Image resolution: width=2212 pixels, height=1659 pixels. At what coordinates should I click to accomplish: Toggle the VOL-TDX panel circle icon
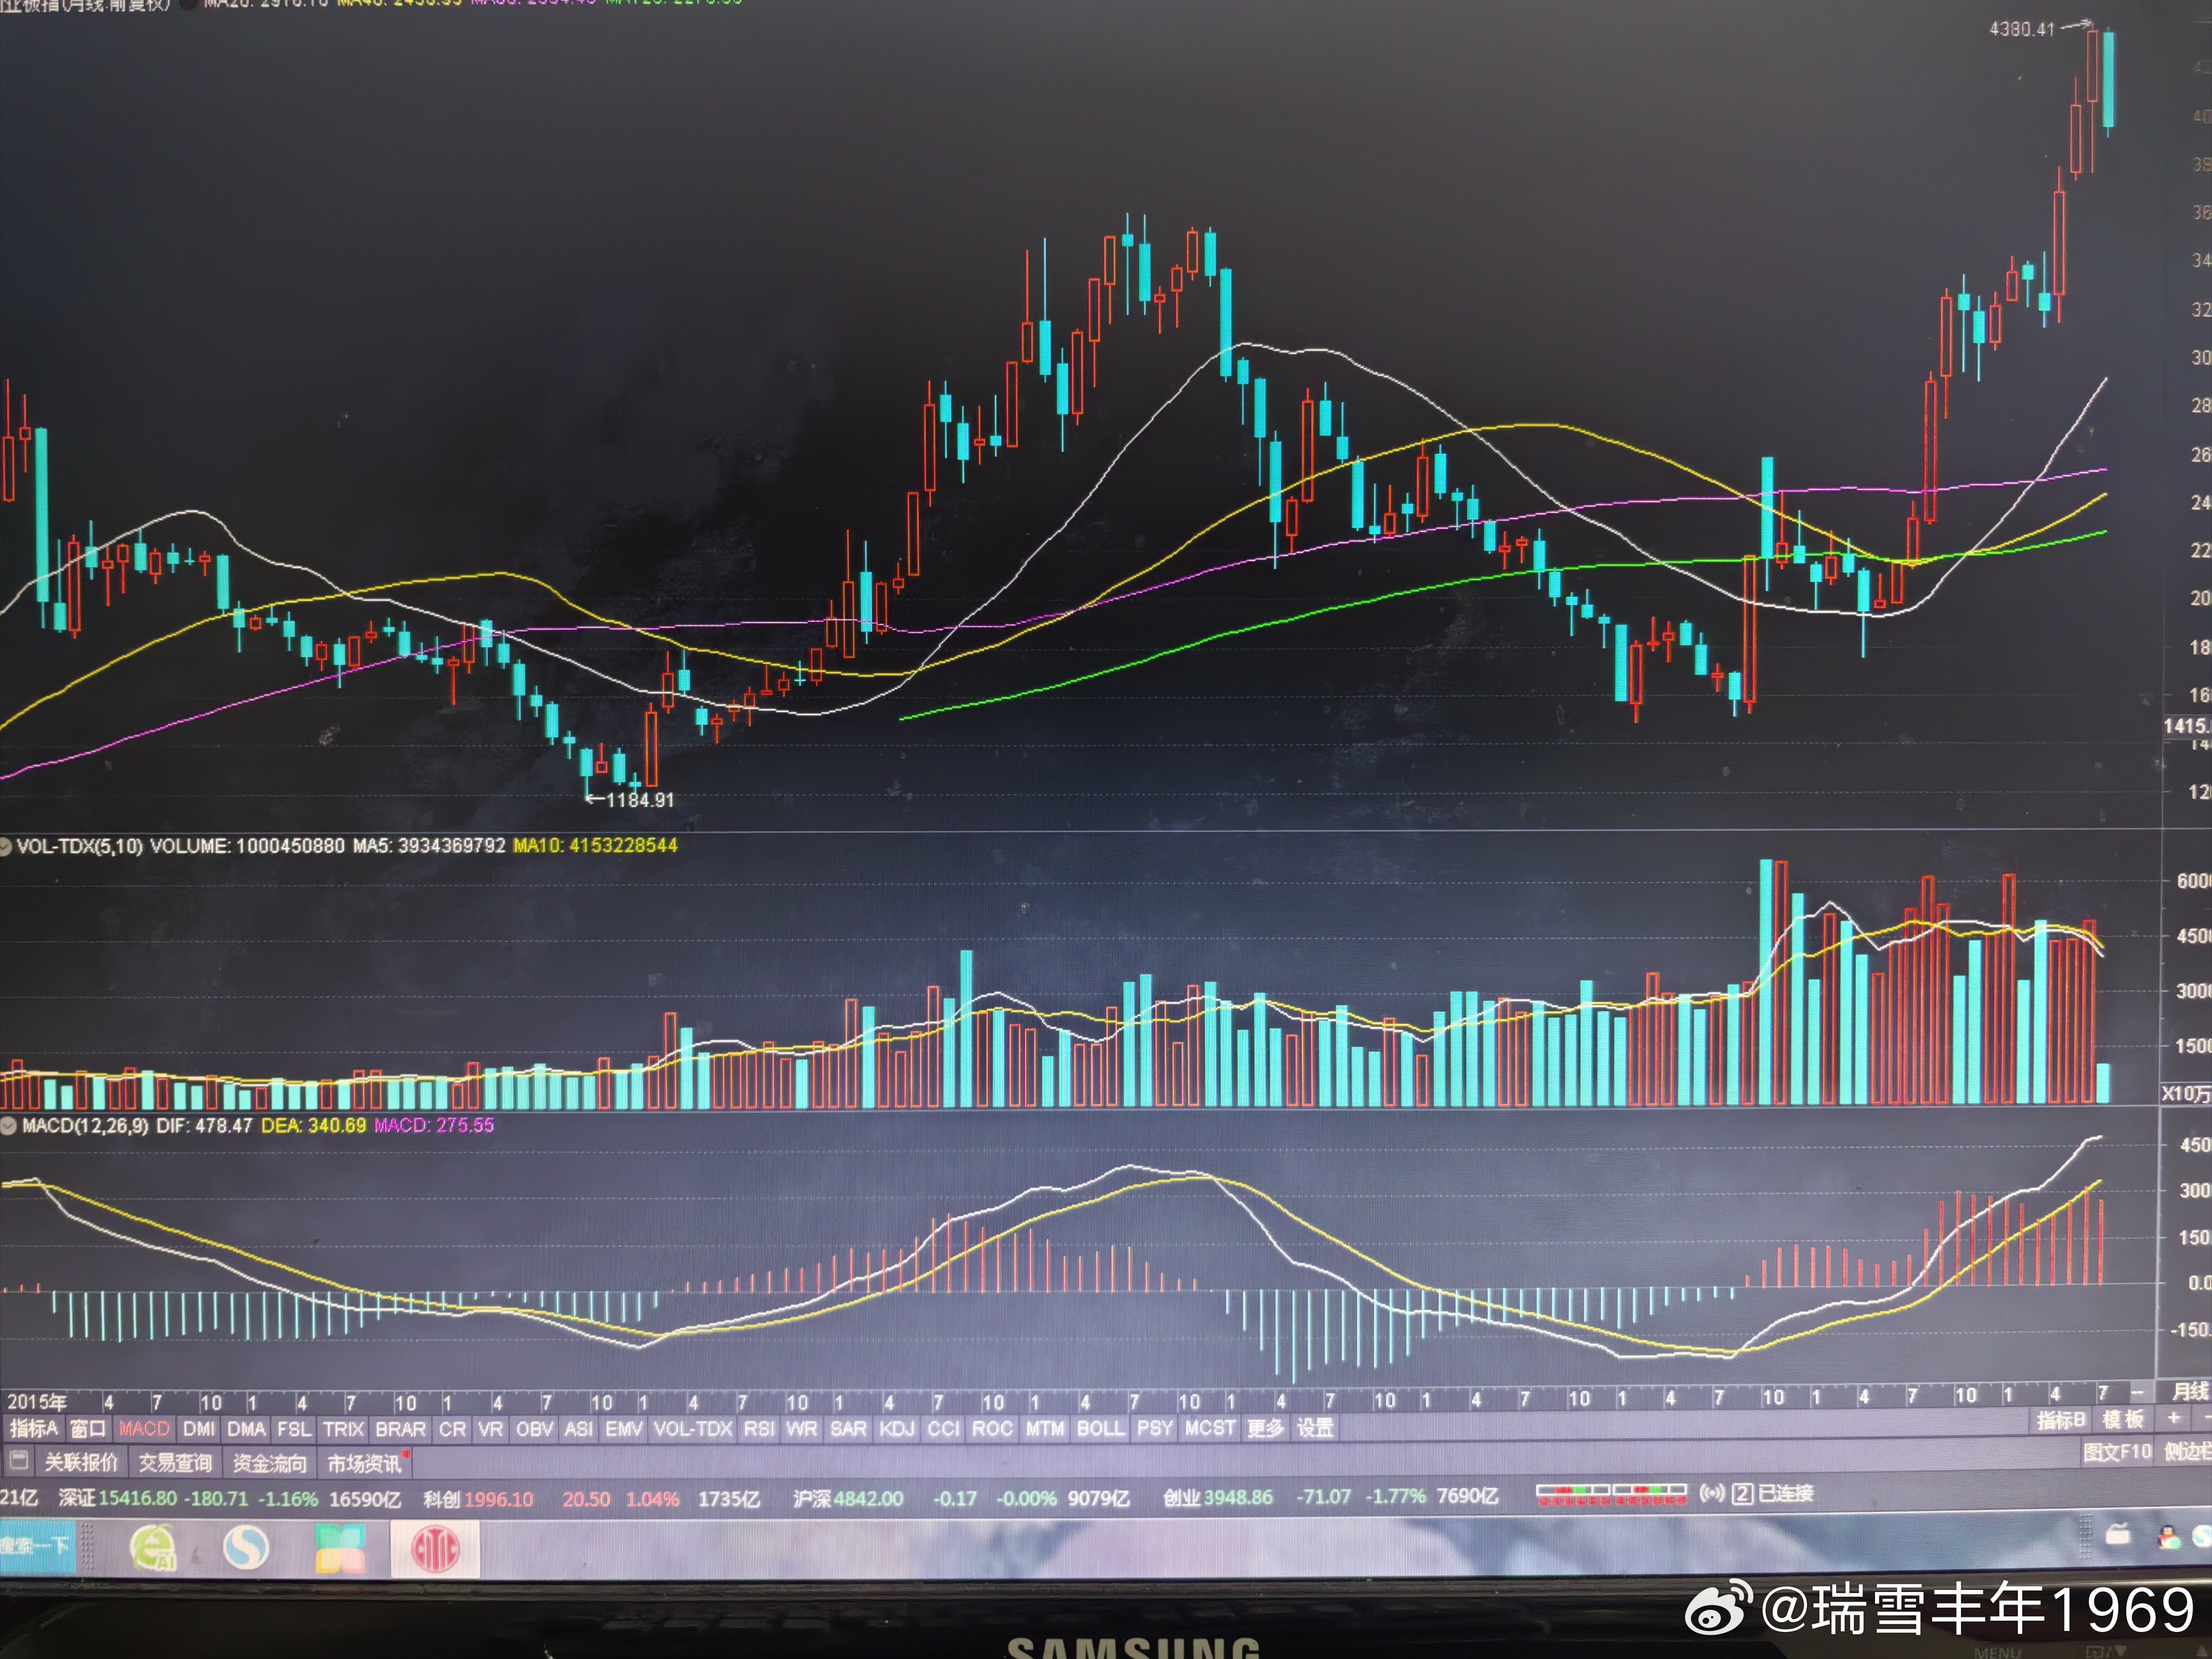click(6, 847)
